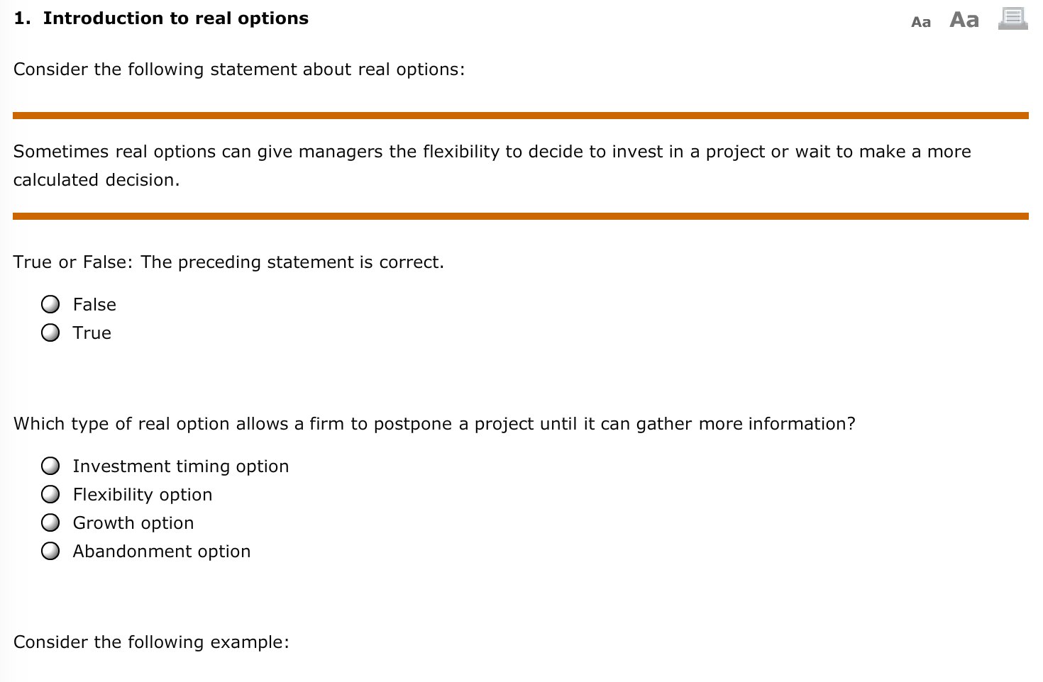Image resolution: width=1043 pixels, height=682 pixels.
Task: Click the True or False question text
Action: point(228,262)
